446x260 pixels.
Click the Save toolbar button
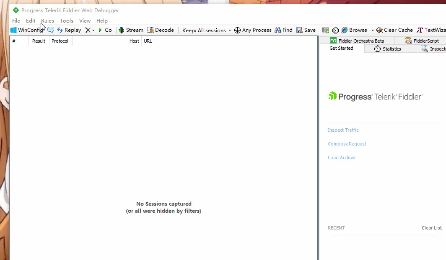[306, 30]
